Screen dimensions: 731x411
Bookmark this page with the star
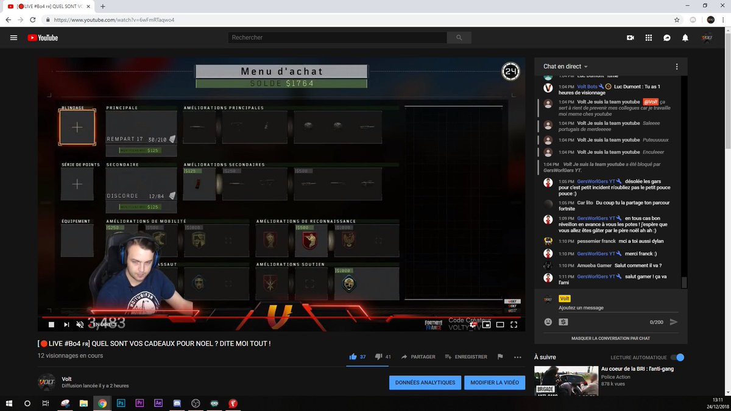tap(677, 19)
